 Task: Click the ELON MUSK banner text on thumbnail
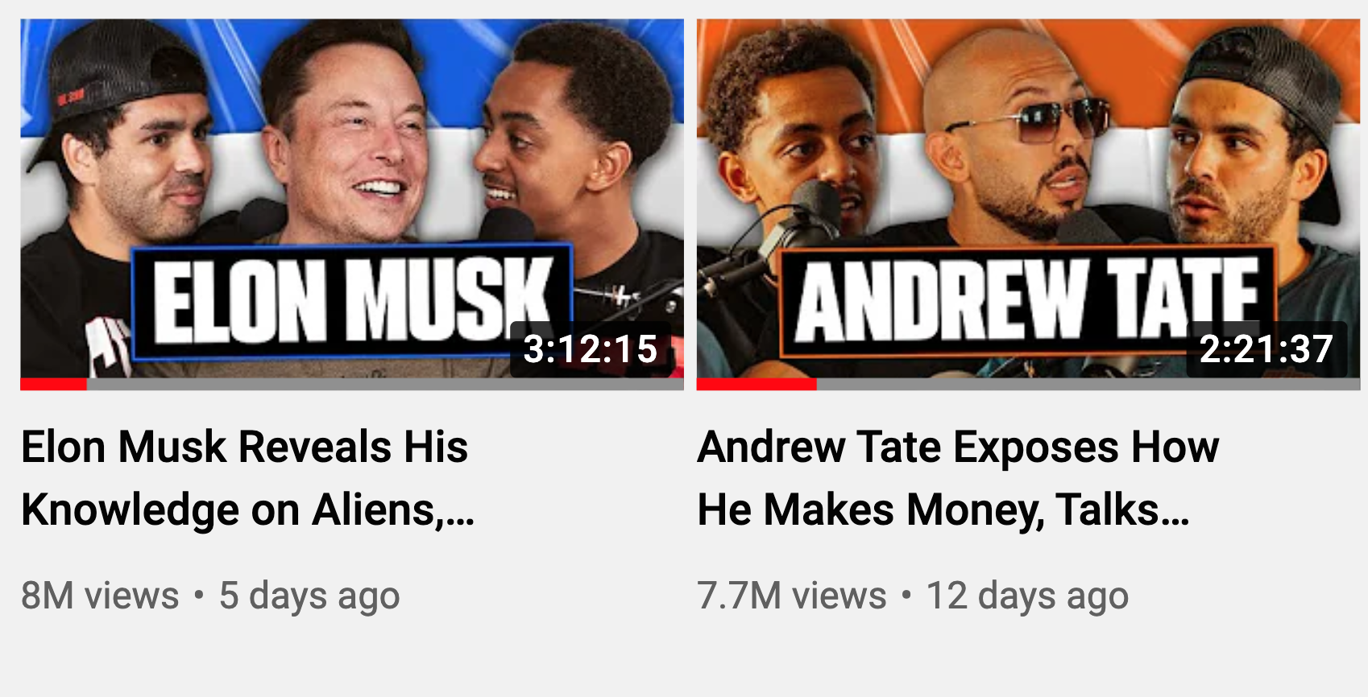click(352, 300)
